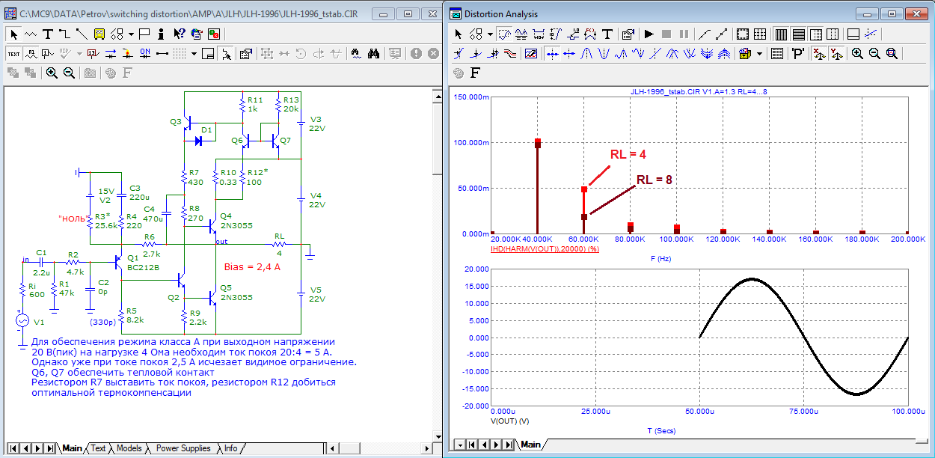This screenshot has width=935, height=458.
Task: Choose the resistor component tool
Action: pyautogui.click(x=31, y=34)
